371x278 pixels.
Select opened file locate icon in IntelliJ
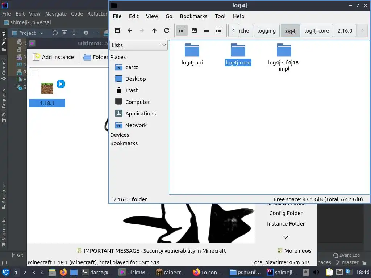tap(55, 33)
